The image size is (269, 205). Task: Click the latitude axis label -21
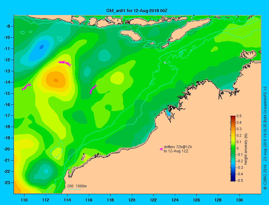[x=7, y=160]
